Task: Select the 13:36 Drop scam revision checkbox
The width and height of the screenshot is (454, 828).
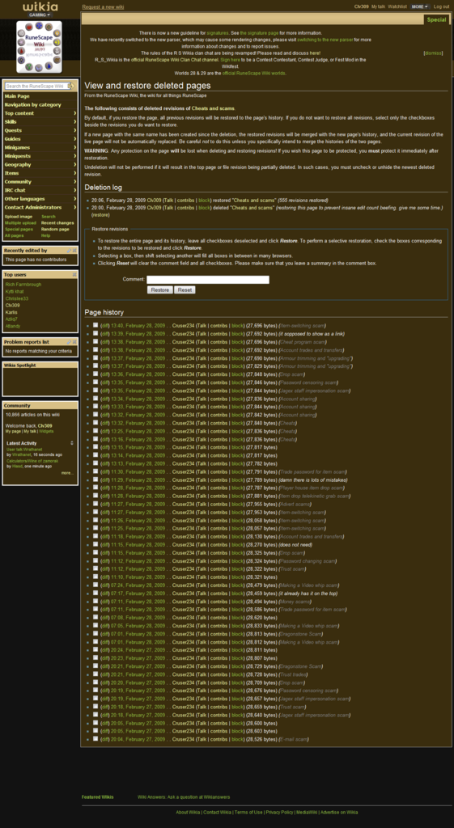Action: (95, 374)
